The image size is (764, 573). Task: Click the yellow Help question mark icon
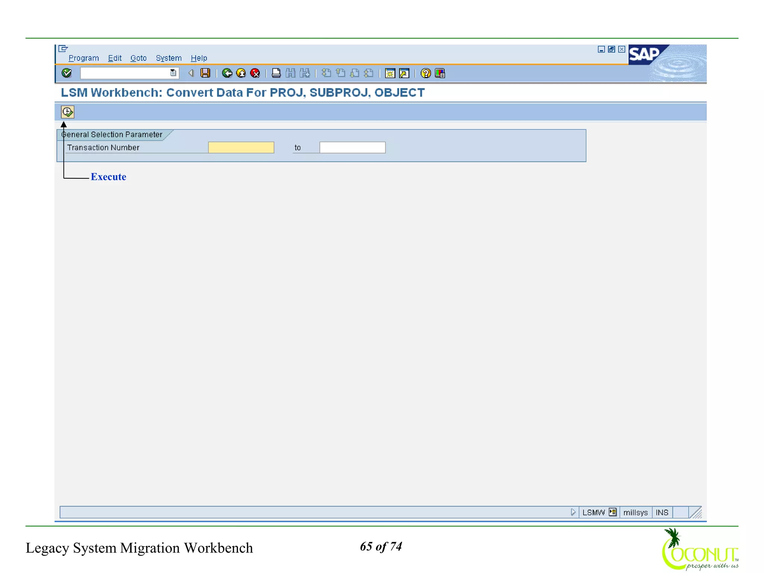[x=426, y=73]
